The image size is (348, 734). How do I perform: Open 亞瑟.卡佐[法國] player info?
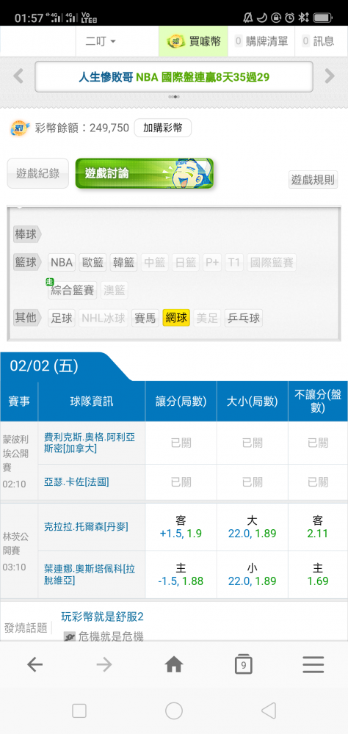pos(76,482)
